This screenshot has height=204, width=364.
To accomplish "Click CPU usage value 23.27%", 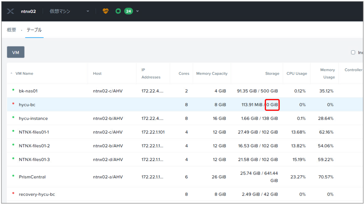I will (298, 177).
